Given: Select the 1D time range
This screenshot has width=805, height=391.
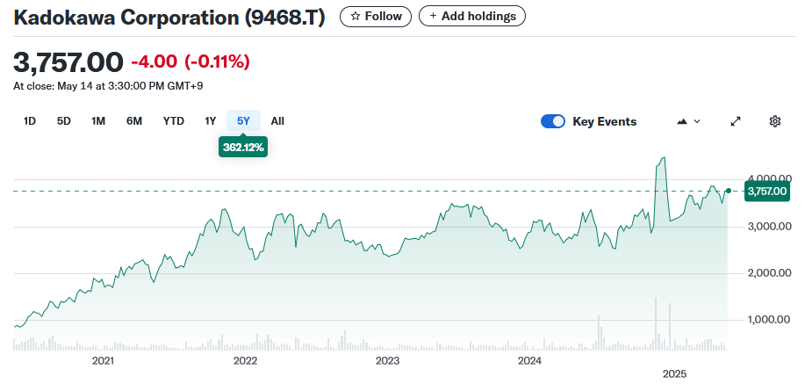Looking at the screenshot, I should 30,121.
